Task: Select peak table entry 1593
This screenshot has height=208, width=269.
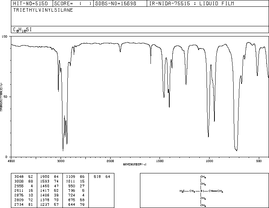Action: (x=45, y=181)
